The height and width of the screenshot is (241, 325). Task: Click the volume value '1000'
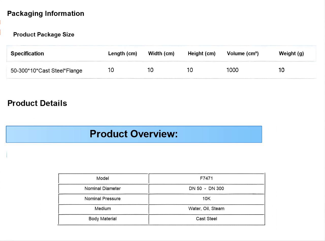(232, 70)
